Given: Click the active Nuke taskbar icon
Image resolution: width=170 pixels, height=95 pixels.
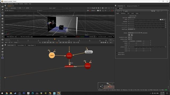Looking at the screenshot, I should point(59,93).
